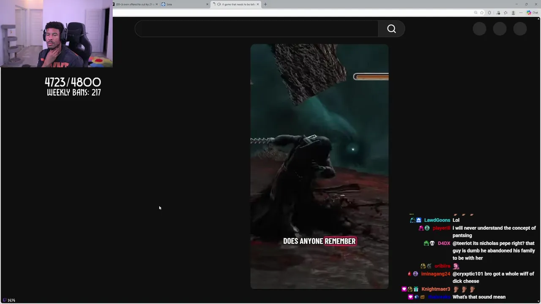The height and width of the screenshot is (304, 541).
Task: Switch to "A game that needs to be talked" tab
Action: pos(237,4)
